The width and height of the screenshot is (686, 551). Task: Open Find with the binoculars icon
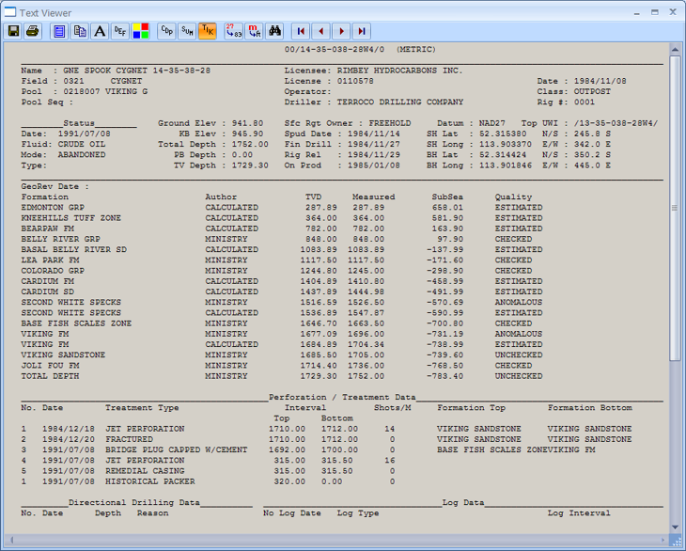click(x=274, y=31)
